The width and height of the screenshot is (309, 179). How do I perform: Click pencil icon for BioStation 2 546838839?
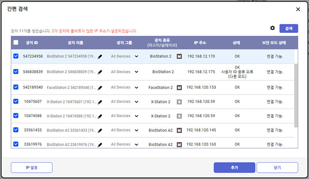[x=100, y=72]
